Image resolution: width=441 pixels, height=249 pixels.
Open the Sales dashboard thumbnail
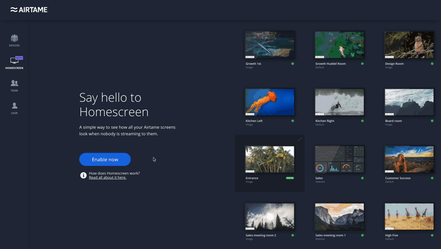click(x=339, y=159)
